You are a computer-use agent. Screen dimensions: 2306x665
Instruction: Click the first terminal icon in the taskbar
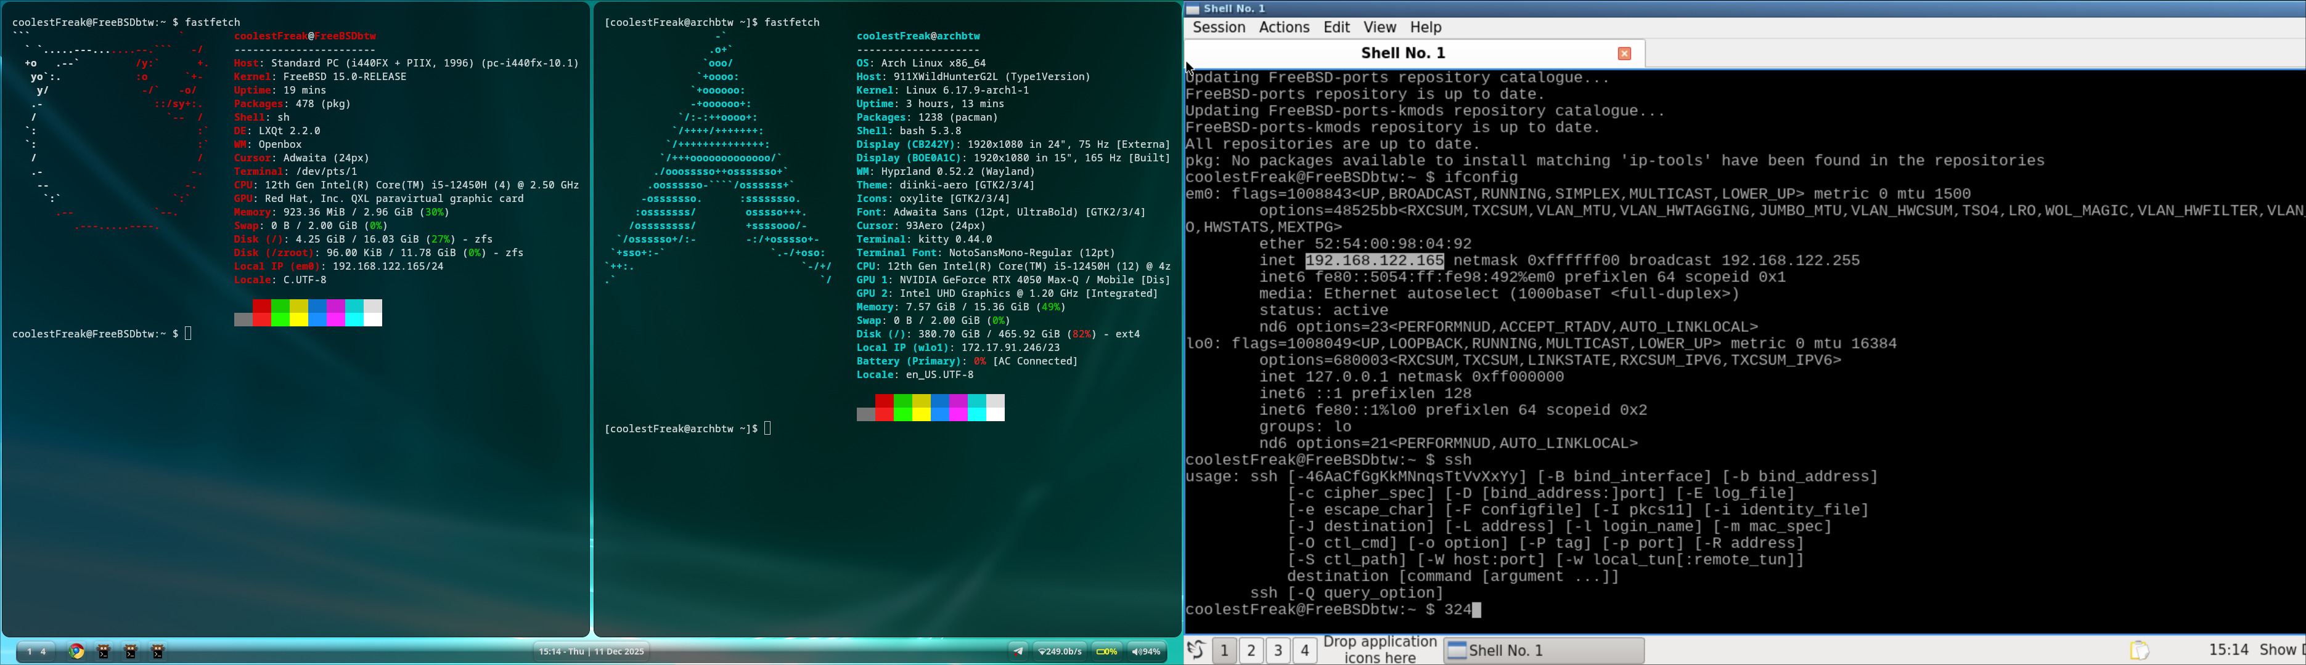pos(105,651)
